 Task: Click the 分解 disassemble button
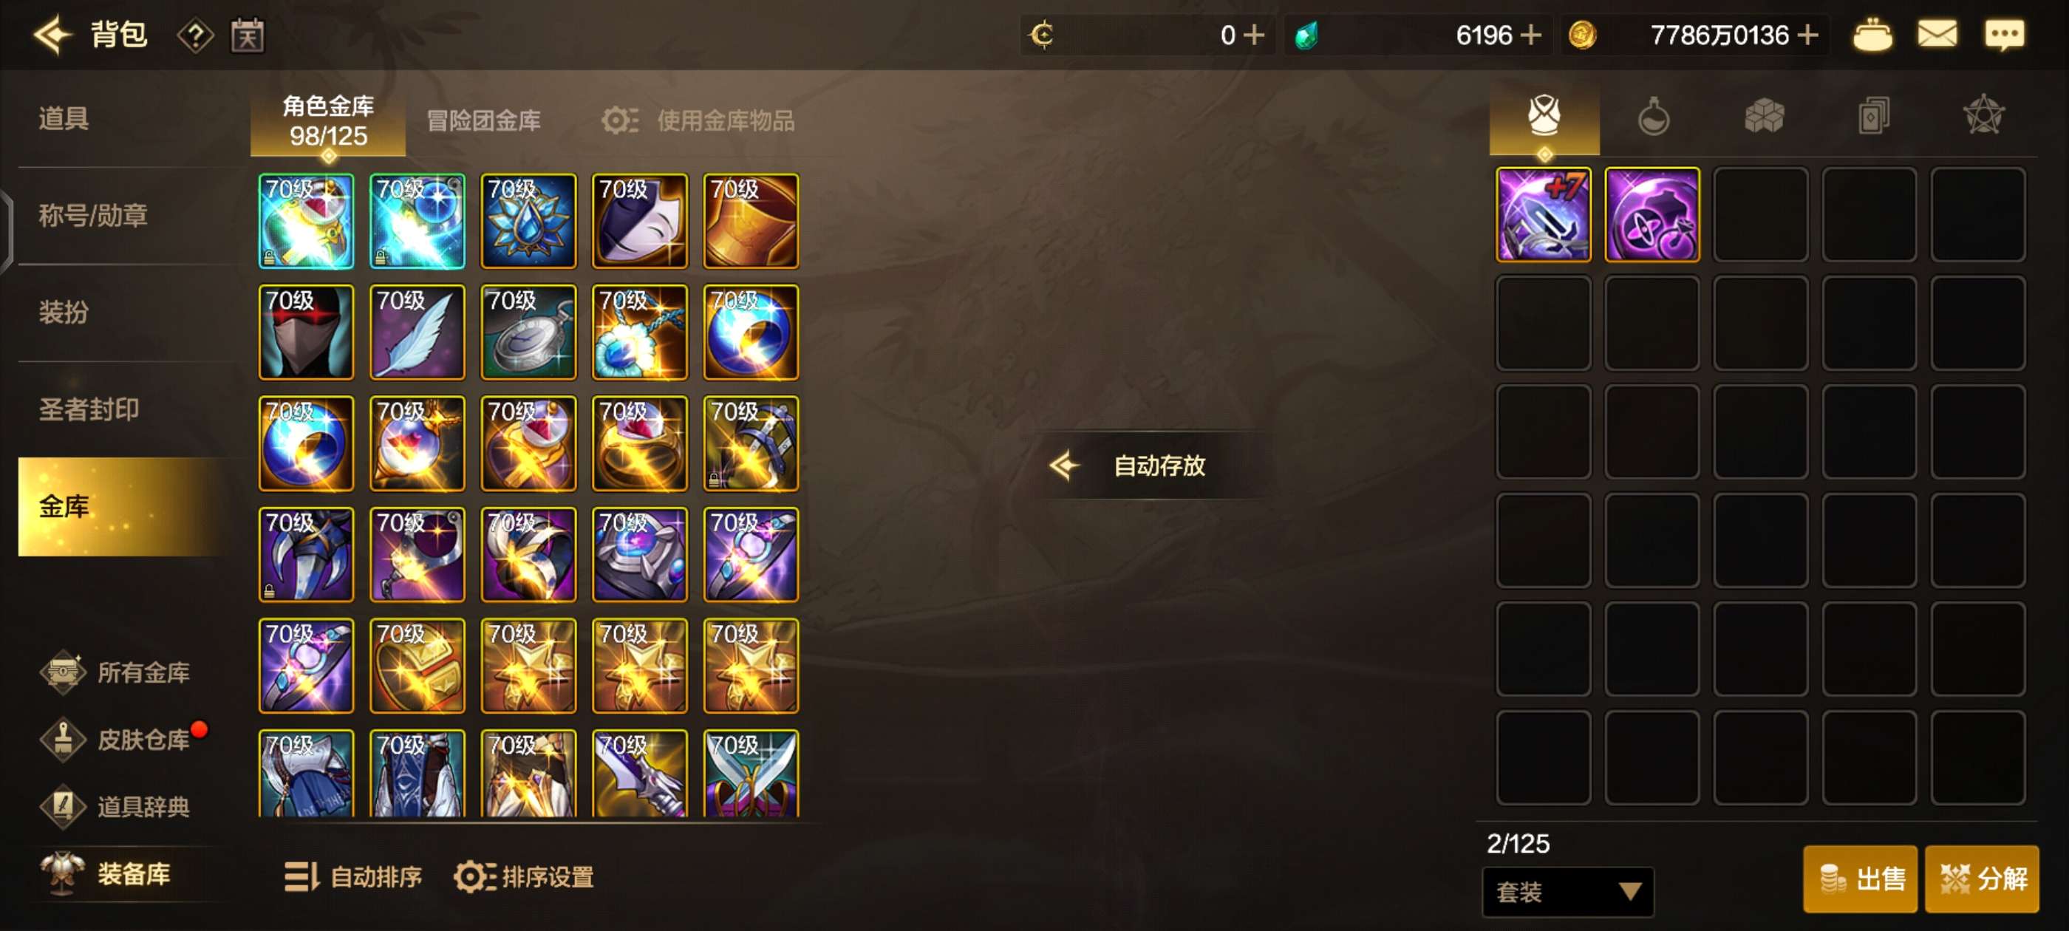tap(1982, 878)
